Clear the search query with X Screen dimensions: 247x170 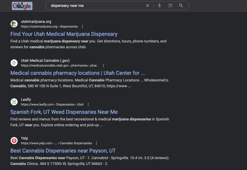[x=148, y=6]
